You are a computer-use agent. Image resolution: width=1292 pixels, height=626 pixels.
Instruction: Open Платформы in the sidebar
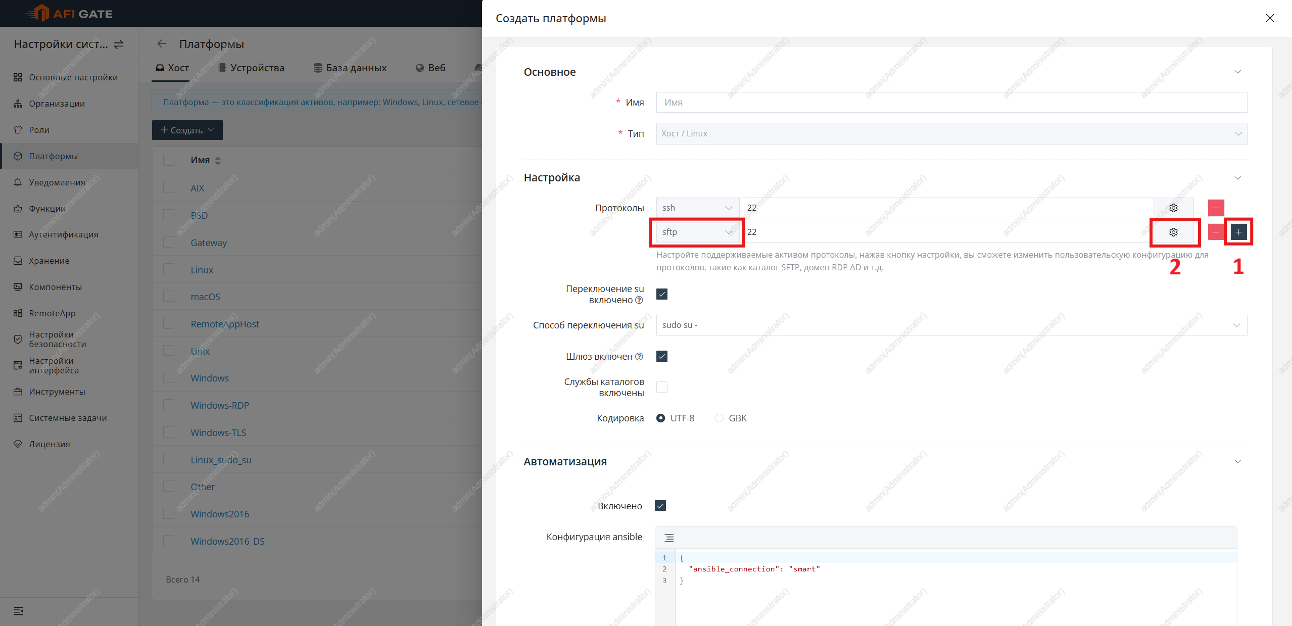pos(69,156)
